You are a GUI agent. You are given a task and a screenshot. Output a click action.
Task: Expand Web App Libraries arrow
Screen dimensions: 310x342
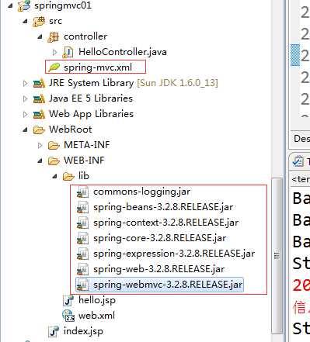coord(25,114)
